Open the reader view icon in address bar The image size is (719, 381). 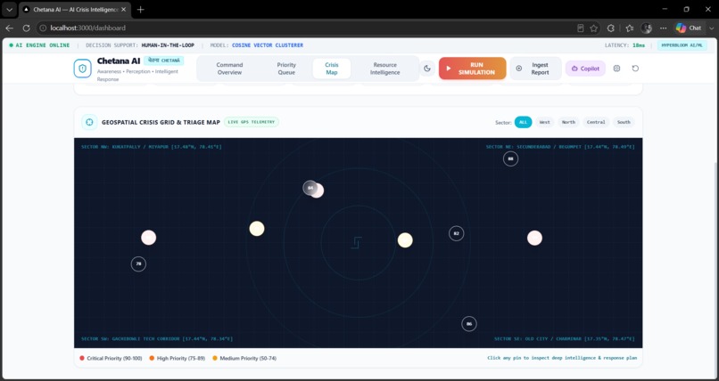click(x=580, y=28)
